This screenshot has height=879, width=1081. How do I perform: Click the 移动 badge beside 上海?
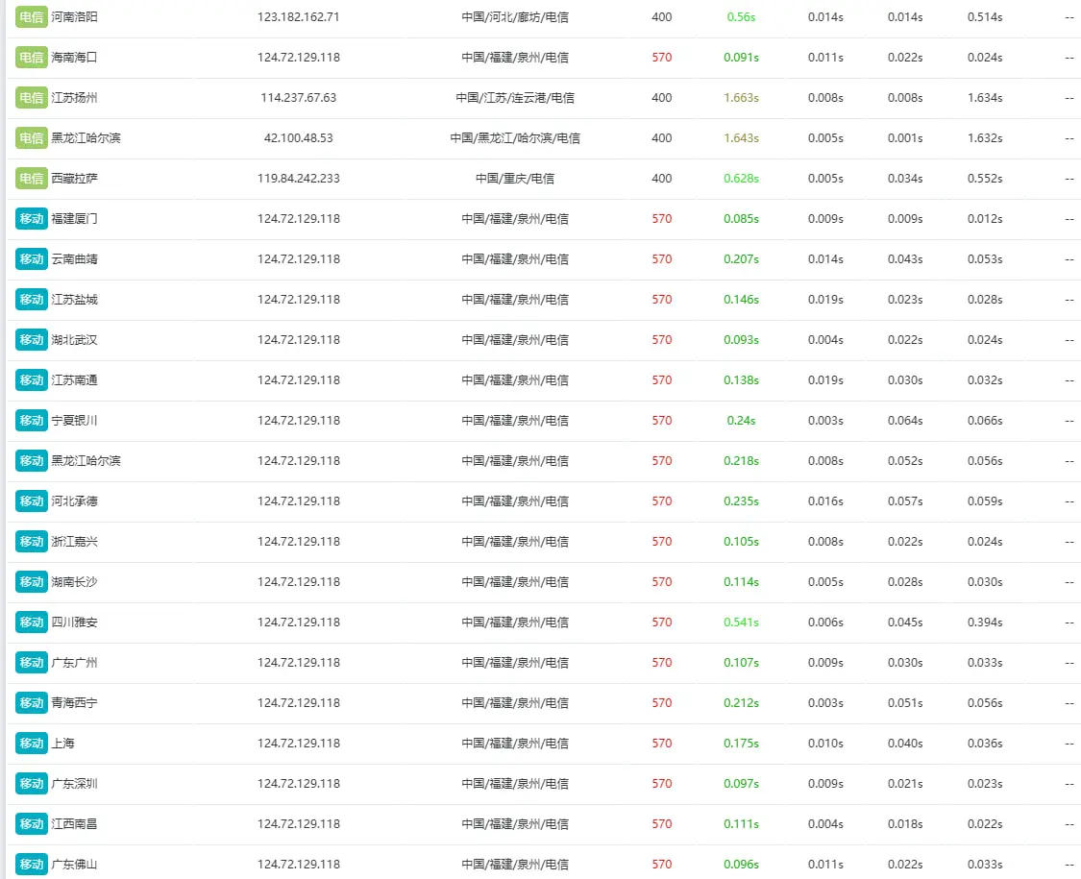tap(32, 744)
